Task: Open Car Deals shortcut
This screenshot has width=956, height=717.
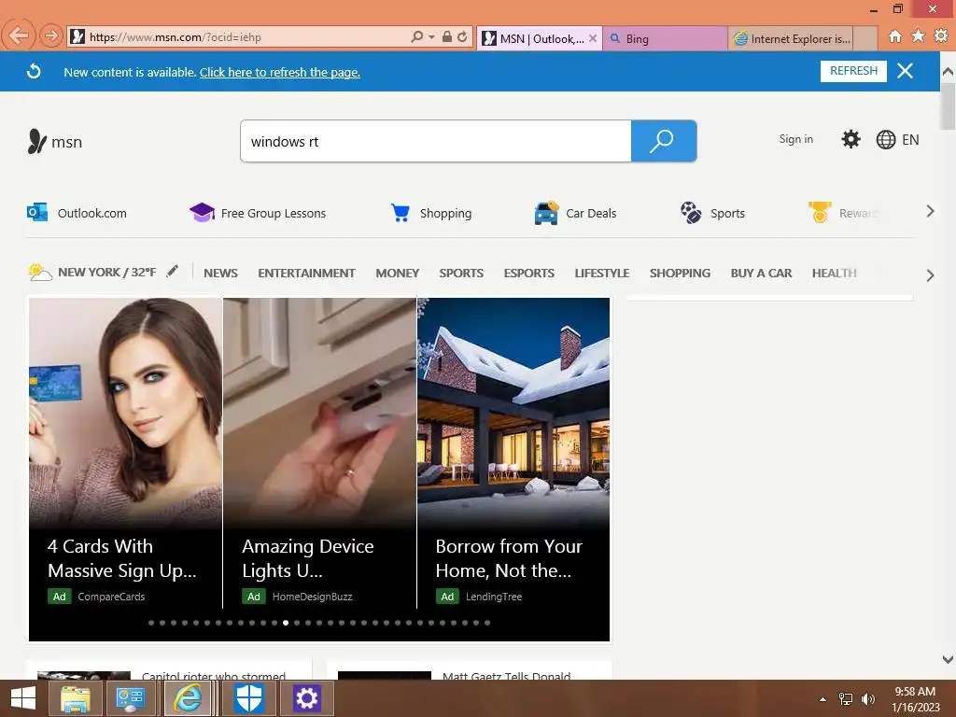Action: (575, 213)
